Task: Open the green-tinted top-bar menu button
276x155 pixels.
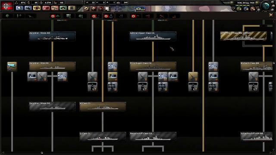Action: click(x=63, y=8)
